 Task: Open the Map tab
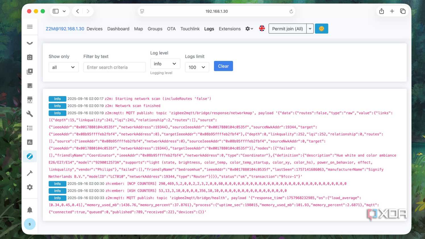point(138,29)
